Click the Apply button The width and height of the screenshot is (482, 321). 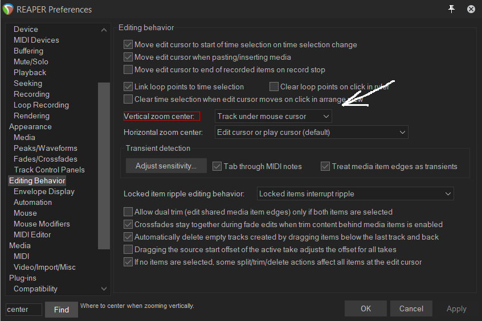[456, 308]
